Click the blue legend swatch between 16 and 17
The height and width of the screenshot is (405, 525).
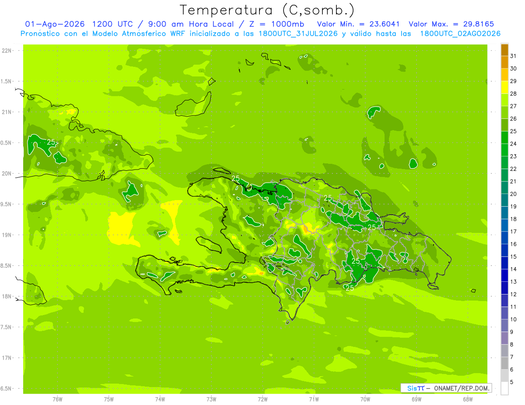click(x=504, y=238)
